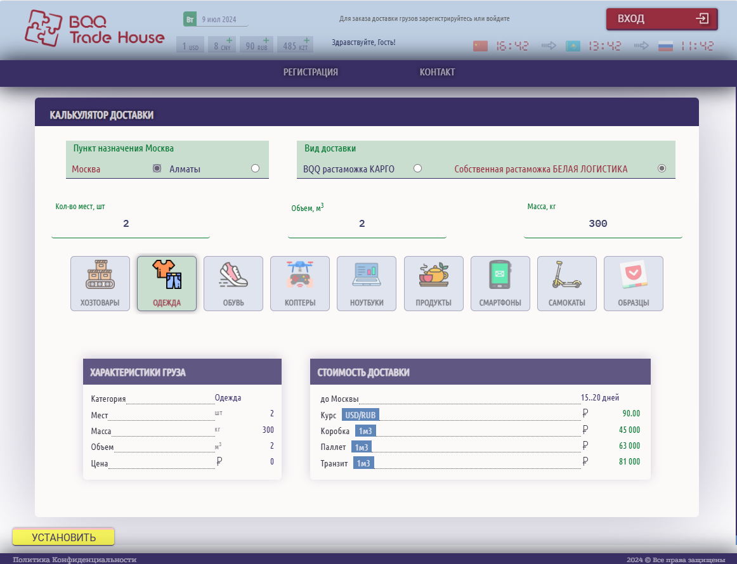Choose the ОБУВЬ shoes category icon
Screen dimensions: 737x564
click(233, 283)
